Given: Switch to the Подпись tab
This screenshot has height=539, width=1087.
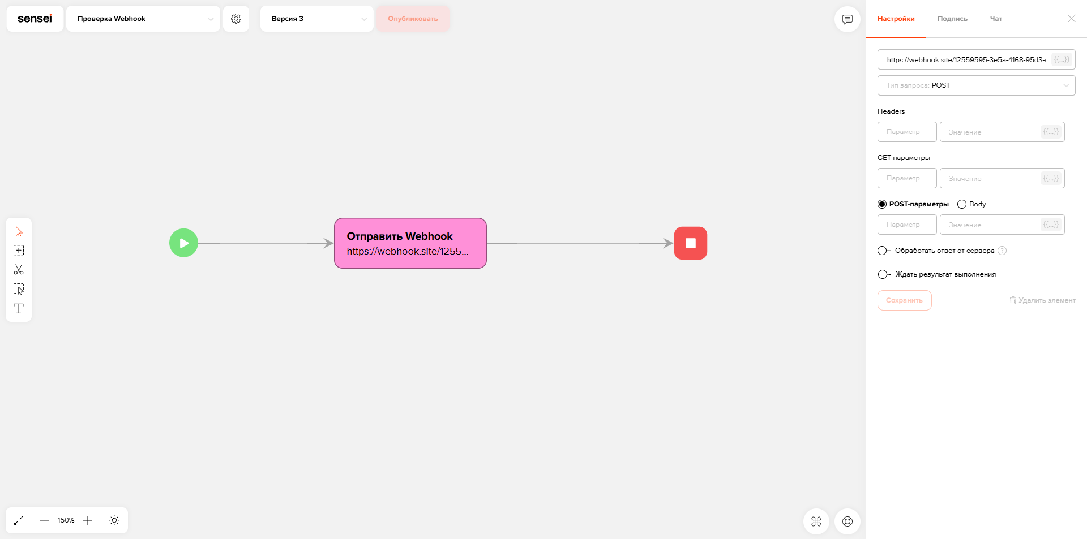Looking at the screenshot, I should coord(952,19).
